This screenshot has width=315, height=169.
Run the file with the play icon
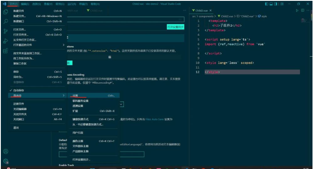(297, 10)
